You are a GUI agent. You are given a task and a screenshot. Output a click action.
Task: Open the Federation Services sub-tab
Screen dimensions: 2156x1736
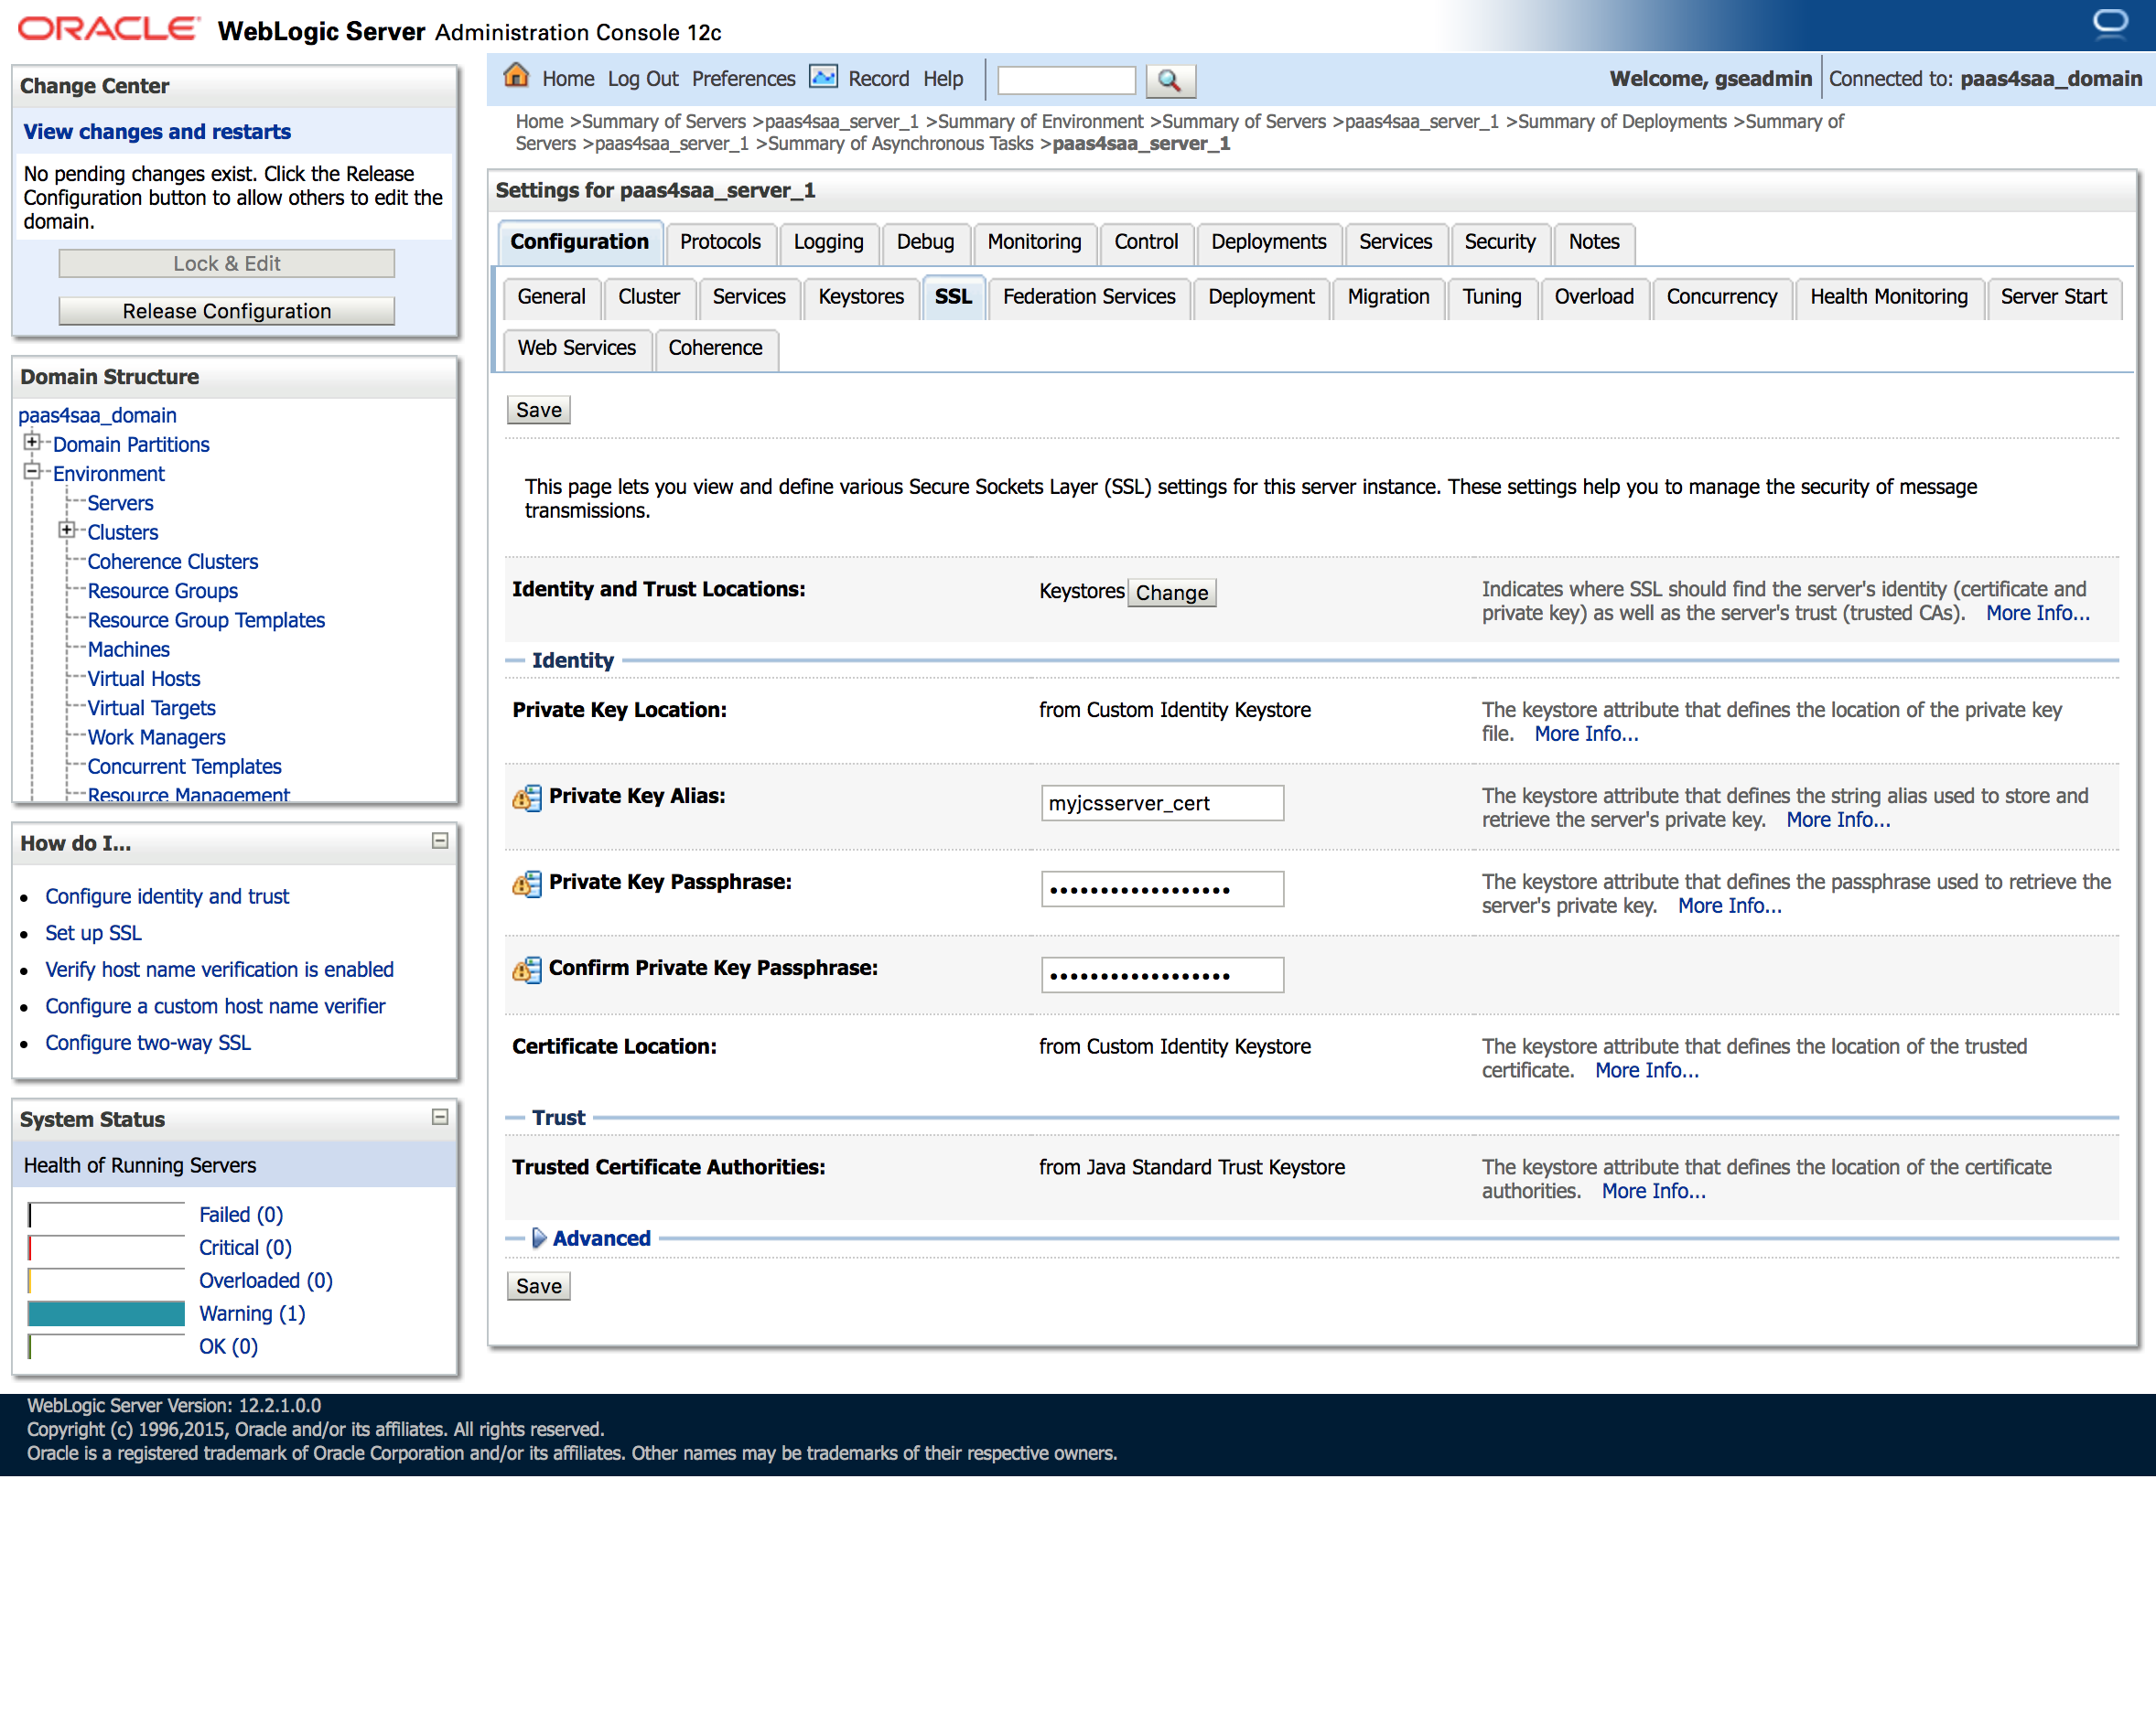1088,297
